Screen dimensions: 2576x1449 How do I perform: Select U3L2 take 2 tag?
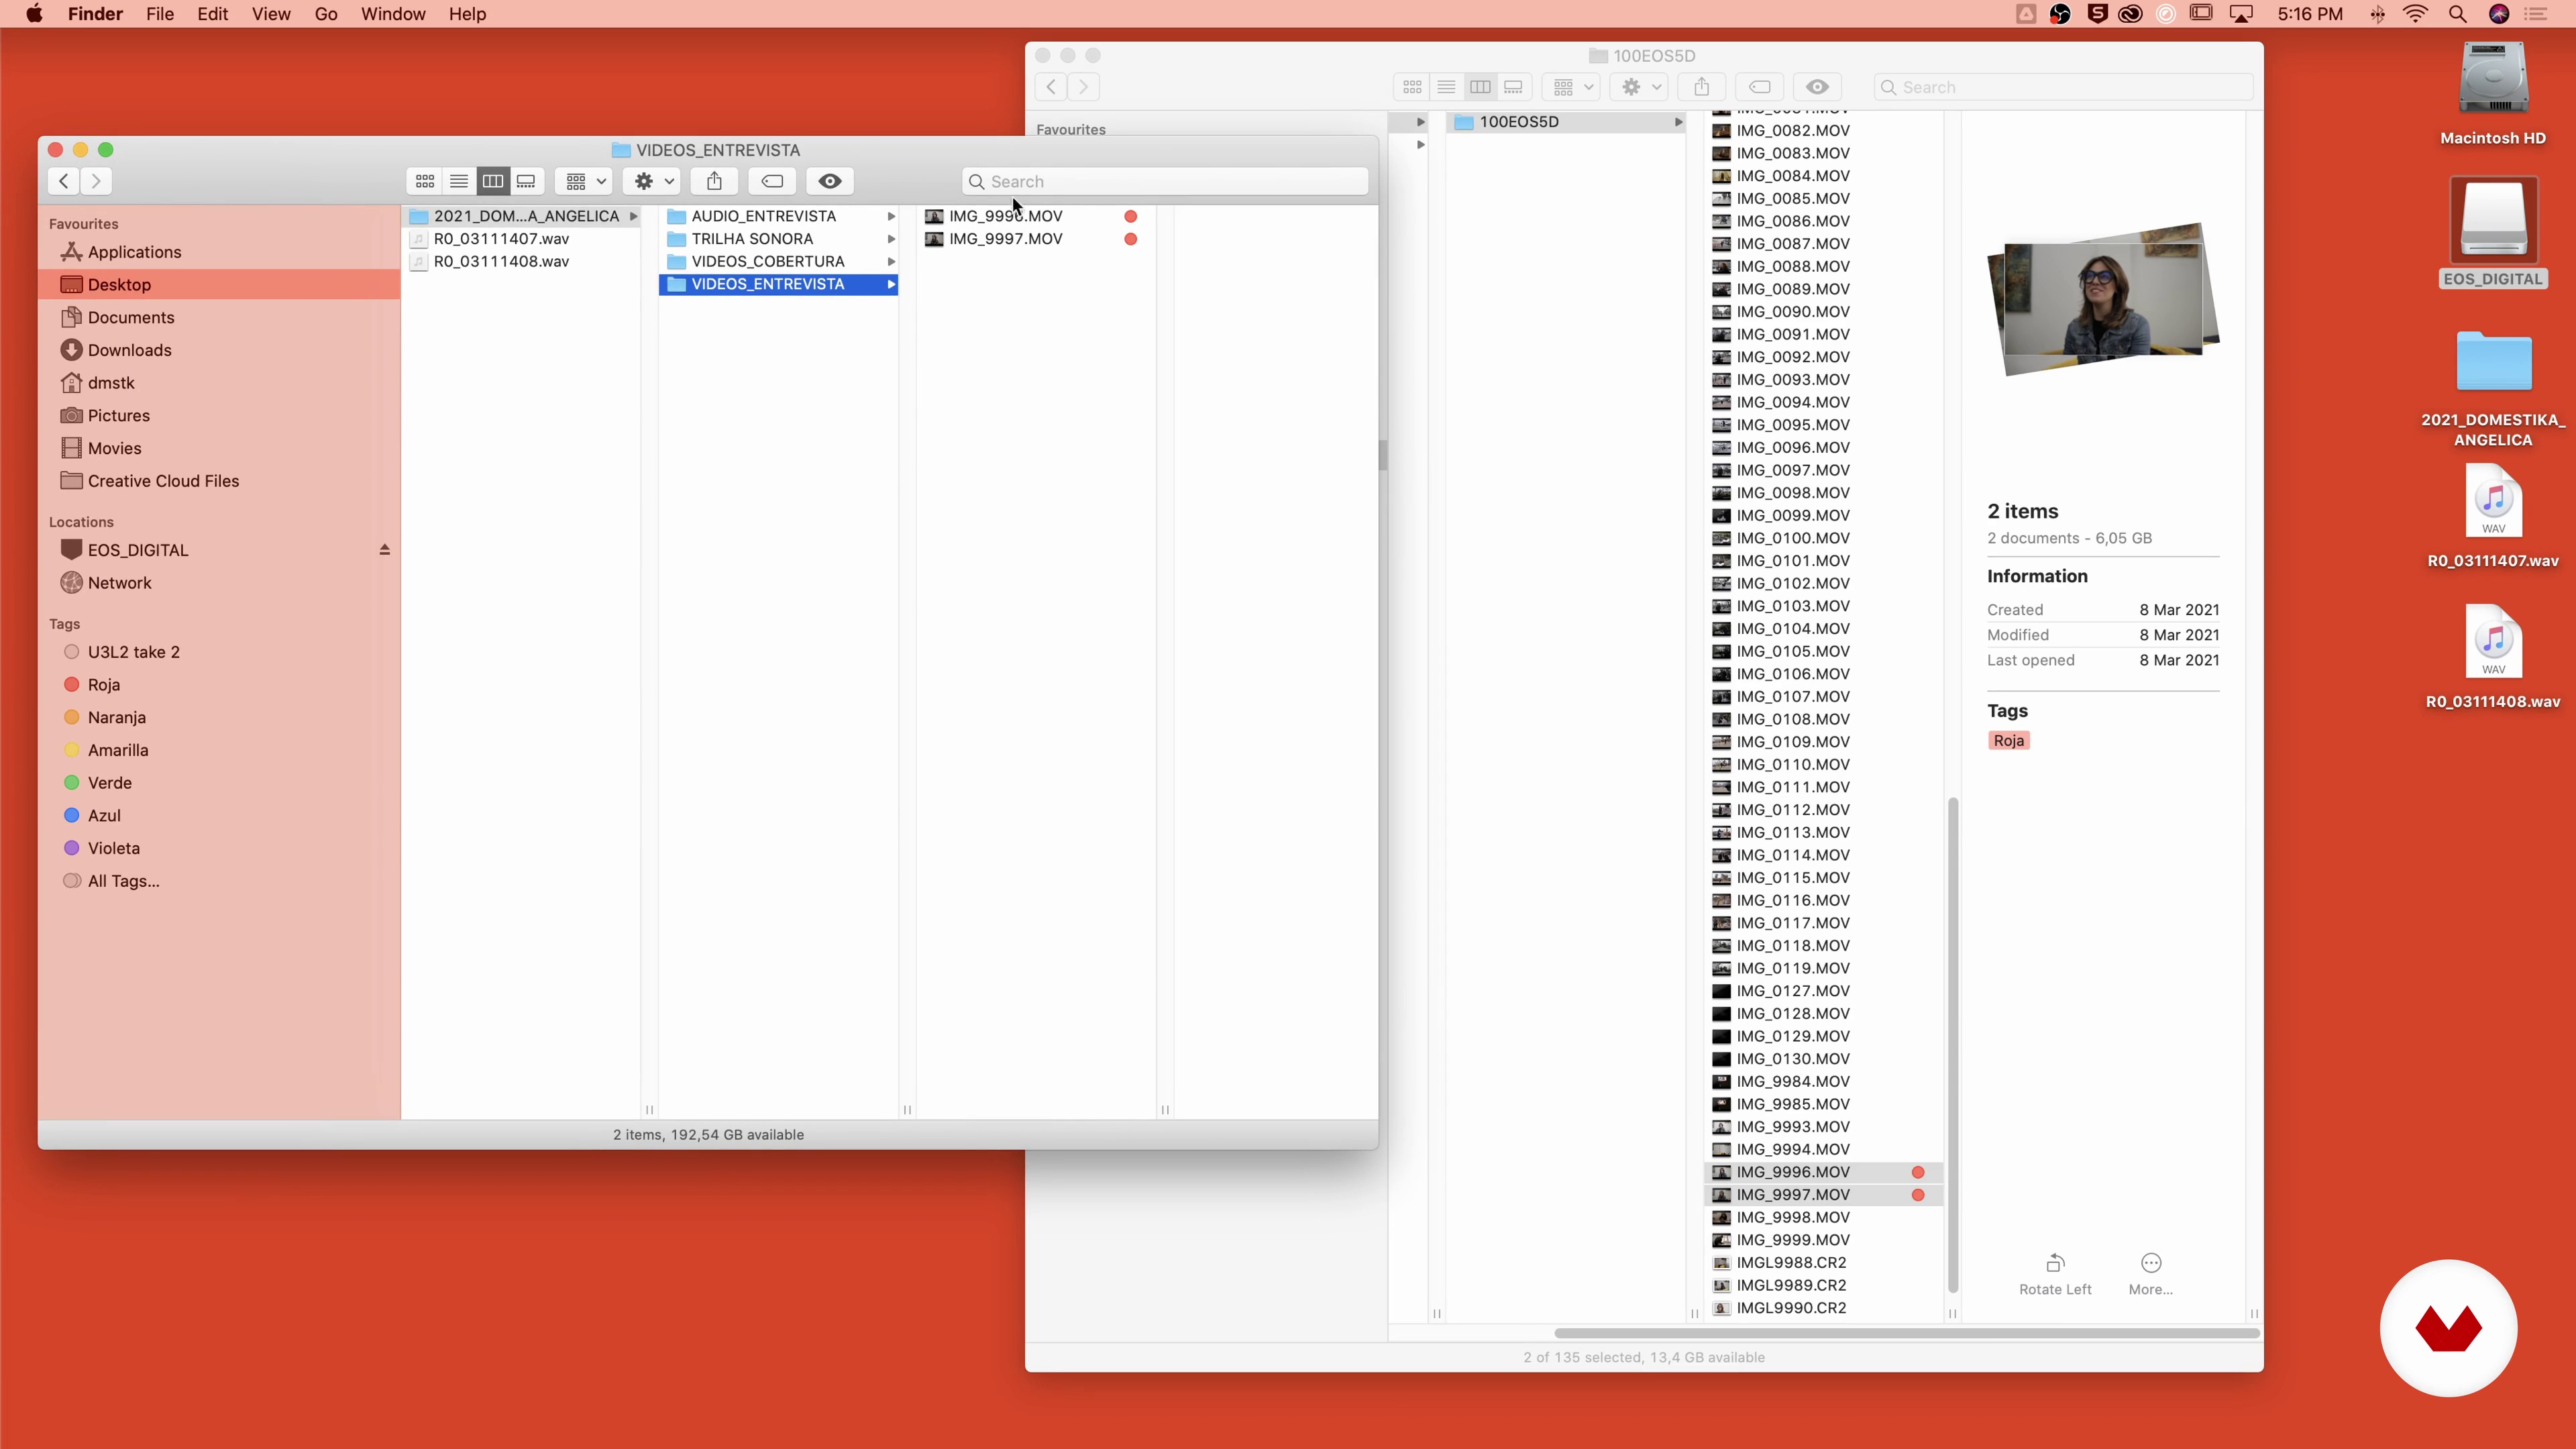[220, 652]
